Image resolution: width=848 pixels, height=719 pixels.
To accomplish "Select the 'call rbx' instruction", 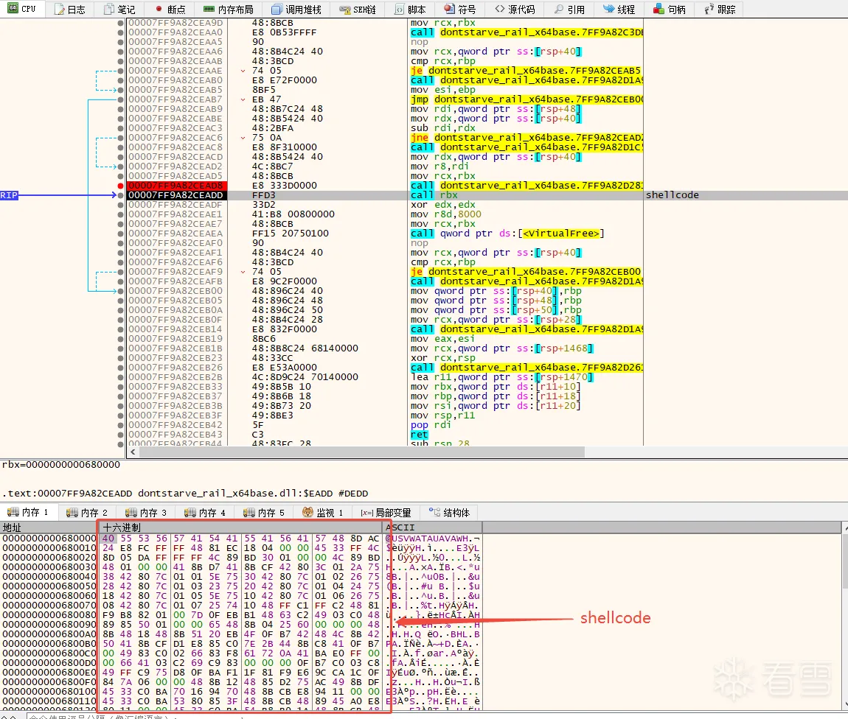I will pos(434,195).
